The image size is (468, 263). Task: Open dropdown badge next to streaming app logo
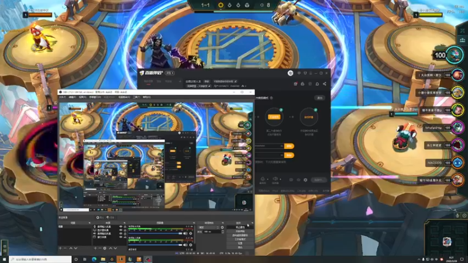[170, 73]
